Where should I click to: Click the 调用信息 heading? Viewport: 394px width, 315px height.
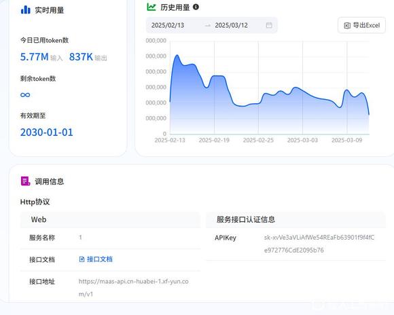49,181
